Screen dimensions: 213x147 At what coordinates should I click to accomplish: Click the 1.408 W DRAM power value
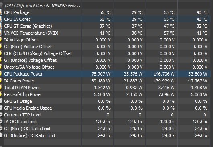coord(199,88)
